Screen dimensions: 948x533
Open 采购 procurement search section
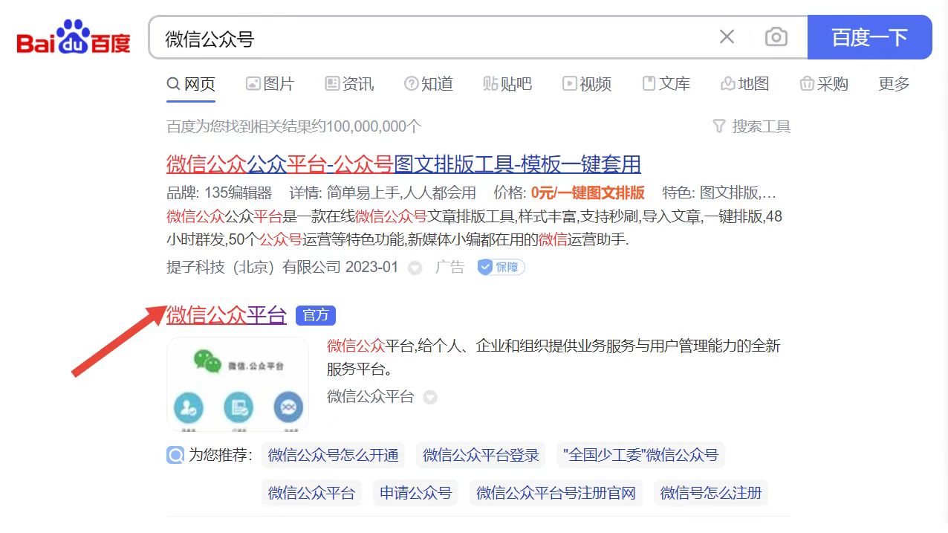tap(825, 83)
